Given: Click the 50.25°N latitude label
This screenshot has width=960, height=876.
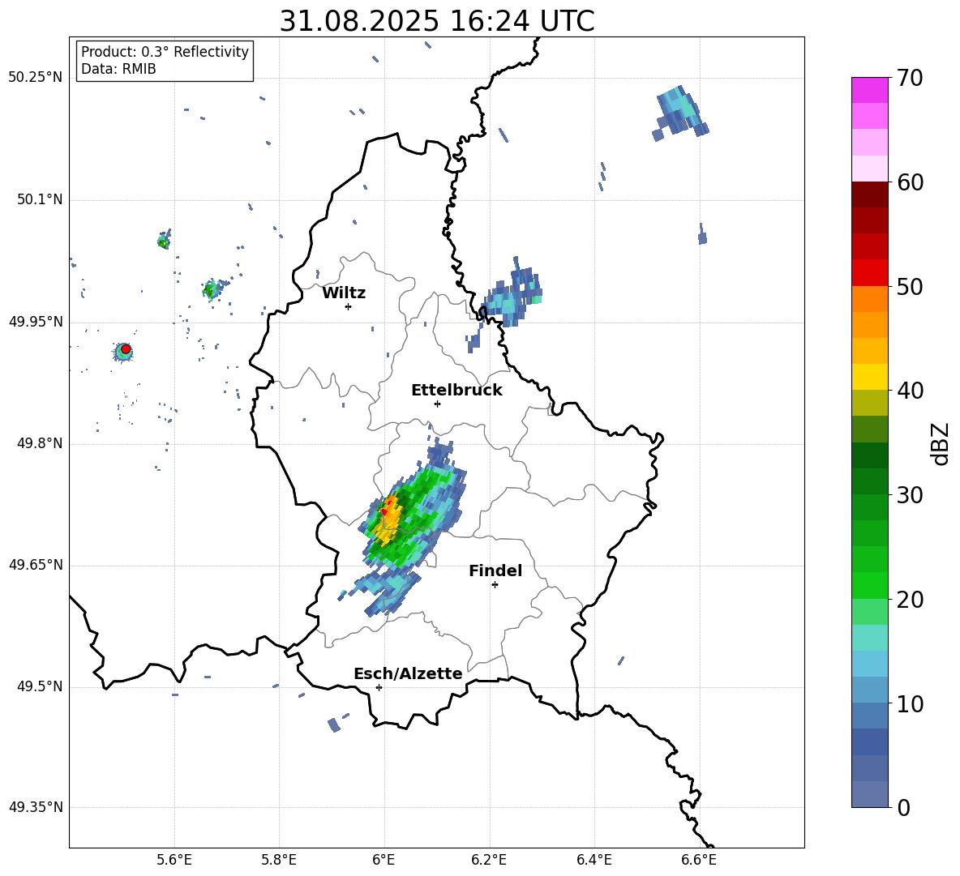Looking at the screenshot, I should click(x=36, y=78).
